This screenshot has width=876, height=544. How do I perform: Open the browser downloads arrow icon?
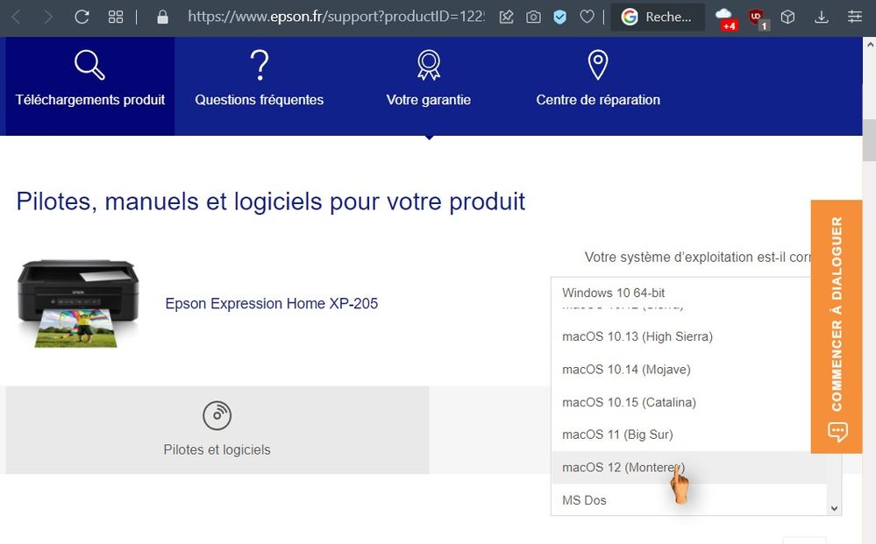822,17
